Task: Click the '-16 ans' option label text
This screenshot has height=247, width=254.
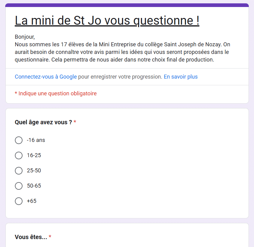Action: 36,140
